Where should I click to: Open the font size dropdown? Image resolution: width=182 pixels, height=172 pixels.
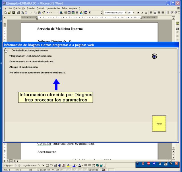(134, 13)
